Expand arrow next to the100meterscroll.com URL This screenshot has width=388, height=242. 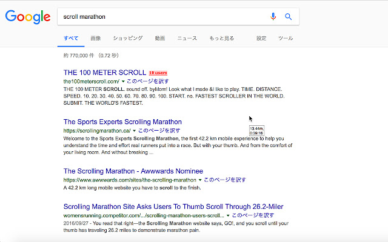(123, 81)
